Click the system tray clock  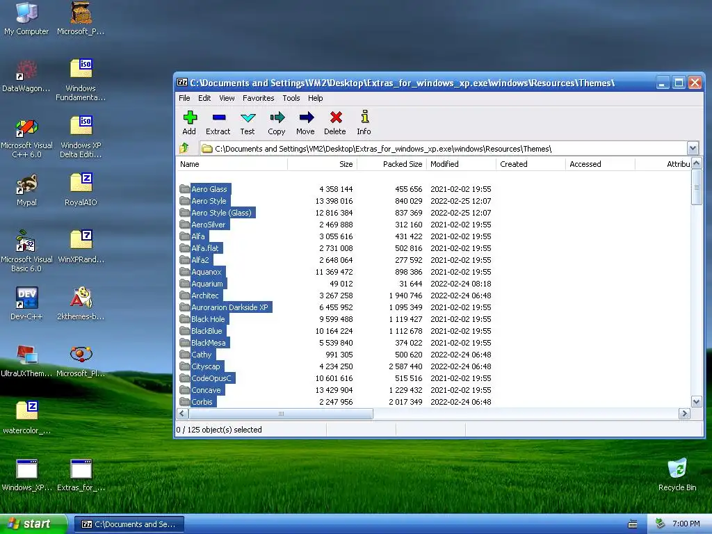(x=686, y=524)
